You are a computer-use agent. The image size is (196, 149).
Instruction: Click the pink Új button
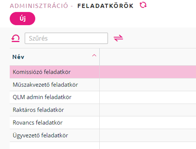[22, 19]
